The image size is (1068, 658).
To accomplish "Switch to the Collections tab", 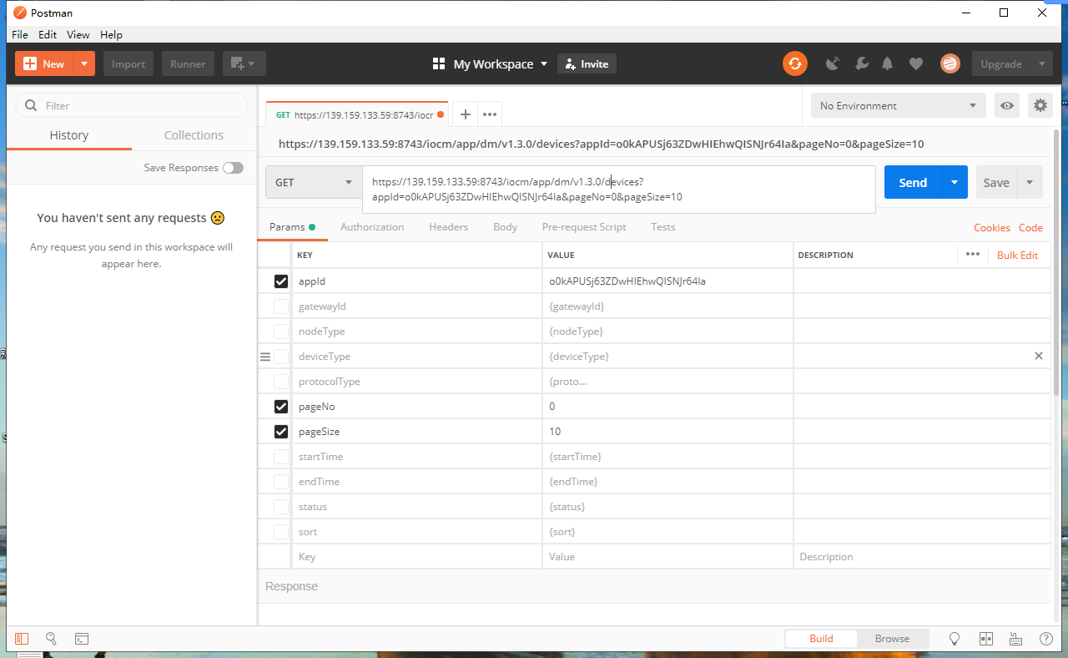I will pyautogui.click(x=194, y=135).
